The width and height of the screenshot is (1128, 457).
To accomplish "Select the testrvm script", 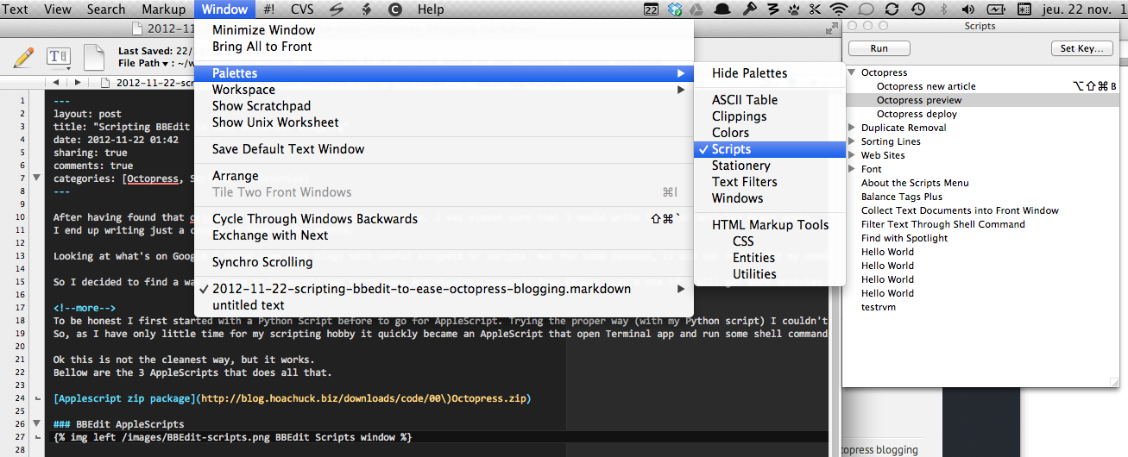I will 878,307.
